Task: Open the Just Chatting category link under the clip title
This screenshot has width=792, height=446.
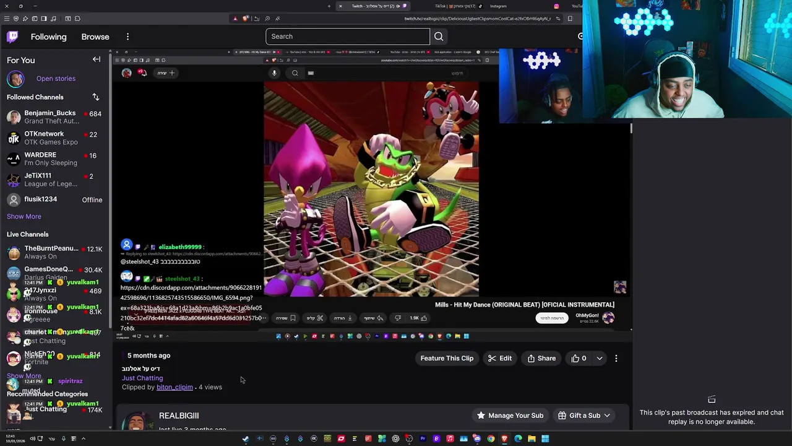Action: point(142,378)
